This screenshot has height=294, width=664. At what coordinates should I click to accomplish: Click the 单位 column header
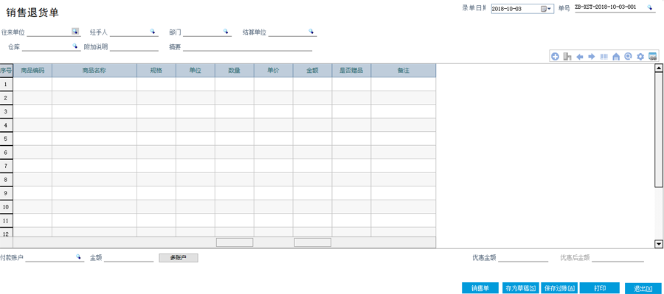[x=196, y=71]
